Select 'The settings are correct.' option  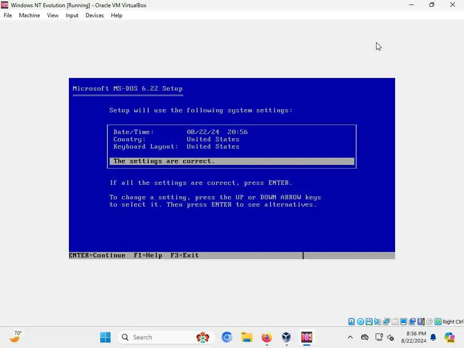coord(232,161)
